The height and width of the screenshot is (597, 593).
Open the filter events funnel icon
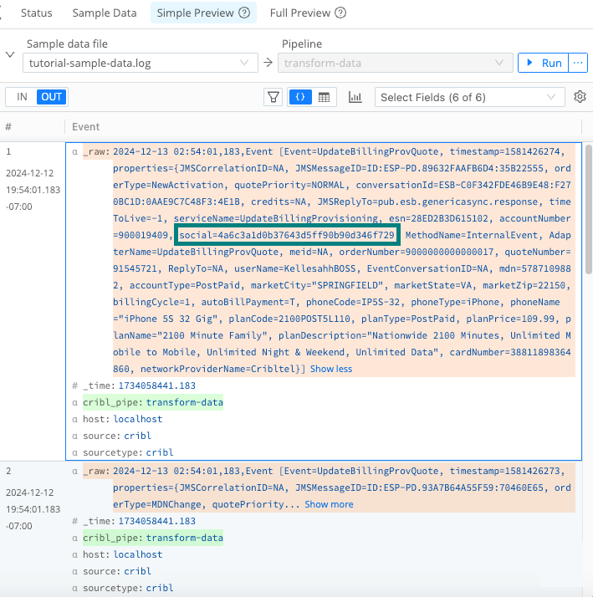pos(273,97)
